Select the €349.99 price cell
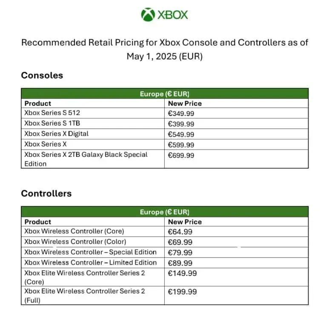The width and height of the screenshot is (332, 318). (181, 113)
